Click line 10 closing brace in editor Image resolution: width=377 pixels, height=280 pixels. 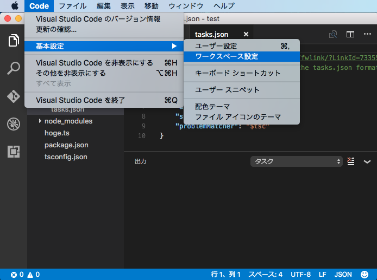[161, 136]
